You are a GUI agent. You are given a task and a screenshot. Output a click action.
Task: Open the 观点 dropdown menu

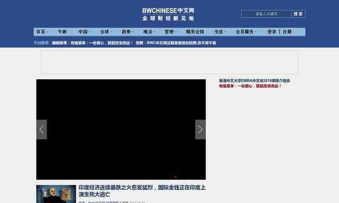coord(149,32)
